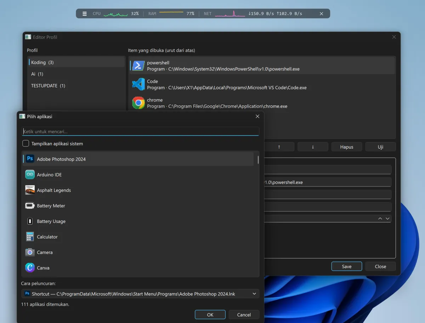Pick the Calculator app icon

click(x=30, y=237)
